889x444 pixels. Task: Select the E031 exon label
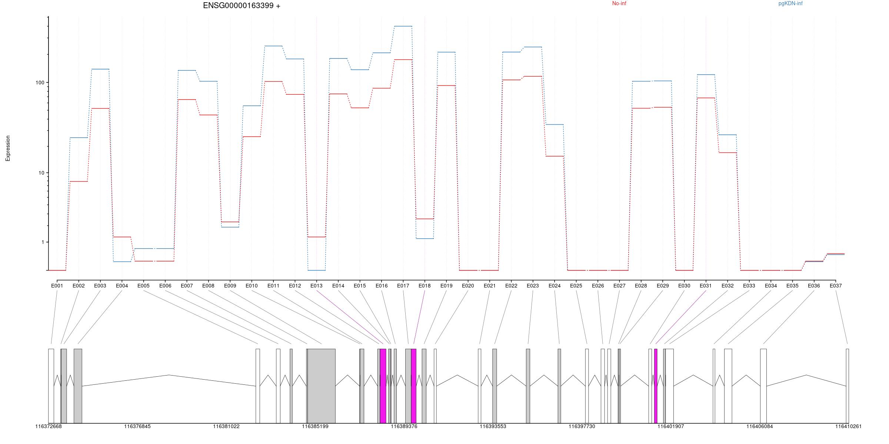click(706, 286)
